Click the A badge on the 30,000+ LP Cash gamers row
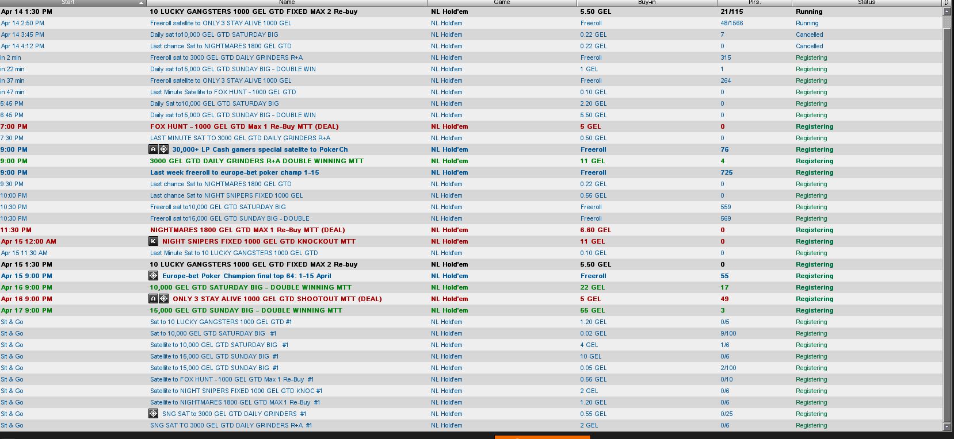 (x=153, y=149)
